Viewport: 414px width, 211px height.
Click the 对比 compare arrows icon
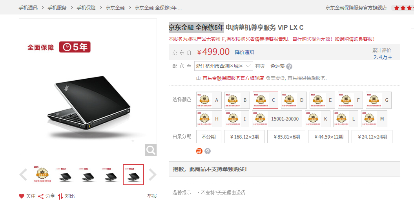point(60,196)
